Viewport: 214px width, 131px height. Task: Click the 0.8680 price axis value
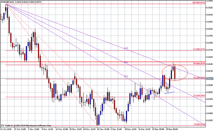[x=210, y=57]
